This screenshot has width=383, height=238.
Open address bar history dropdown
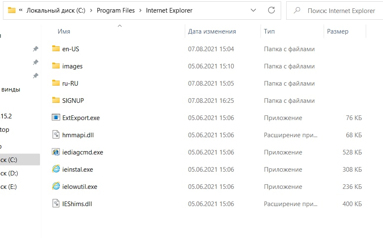[x=253, y=10]
